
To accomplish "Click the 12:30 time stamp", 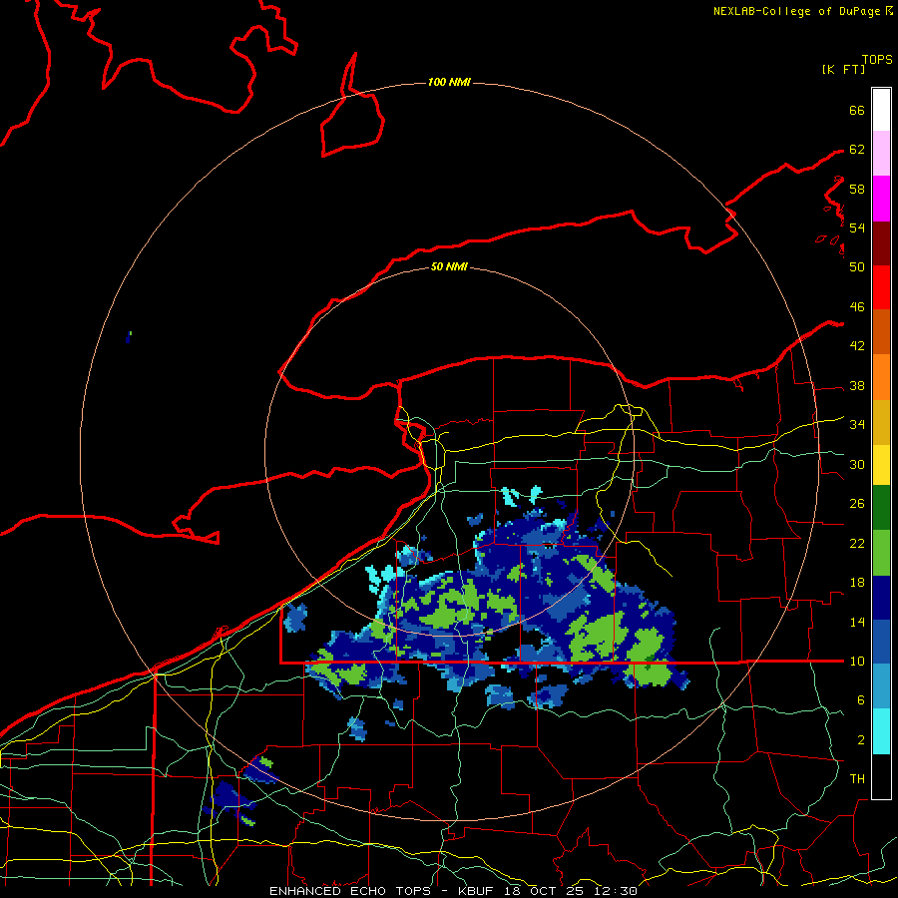I will (616, 891).
